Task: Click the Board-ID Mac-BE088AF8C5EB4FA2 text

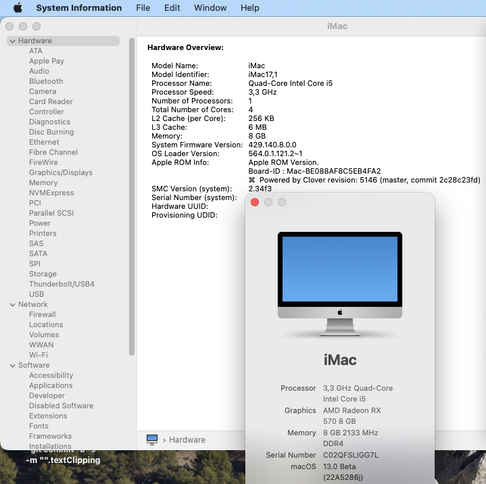Action: pyautogui.click(x=314, y=171)
